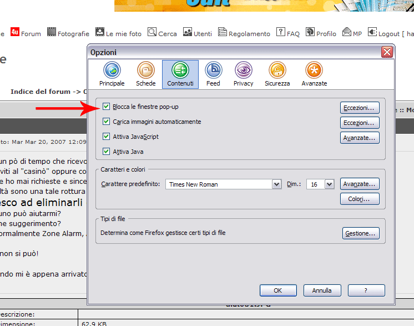Viewport: 414px width, 326px height.
Task: Click the FAQ question mark icon
Action: [281, 32]
